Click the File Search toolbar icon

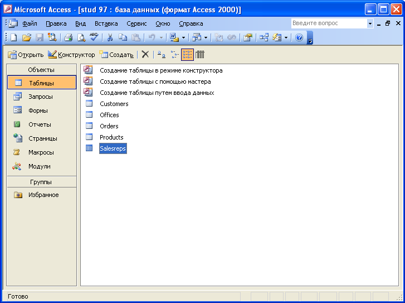52,38
